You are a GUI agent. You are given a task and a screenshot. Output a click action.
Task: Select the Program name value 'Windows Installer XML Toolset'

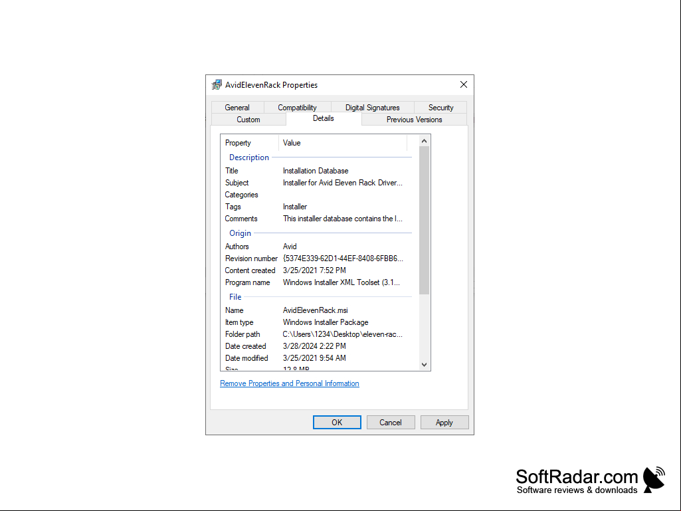(x=341, y=282)
